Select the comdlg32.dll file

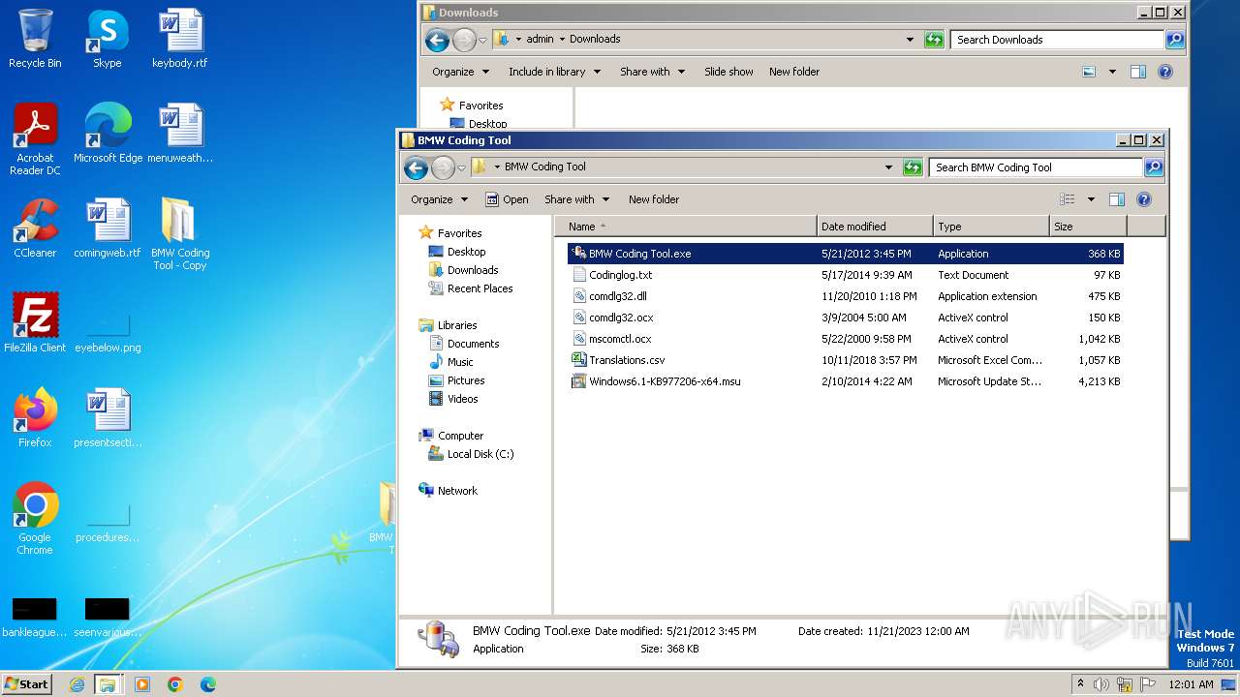(x=846, y=296)
